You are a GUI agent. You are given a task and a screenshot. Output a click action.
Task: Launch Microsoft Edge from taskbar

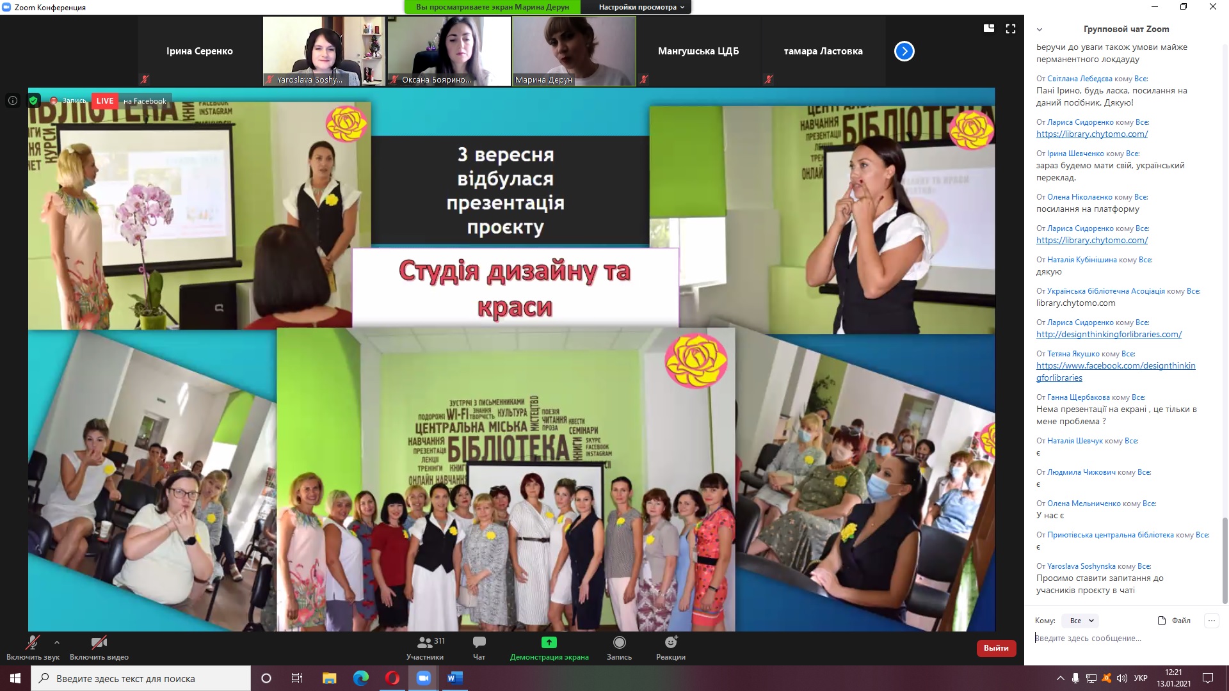[361, 678]
